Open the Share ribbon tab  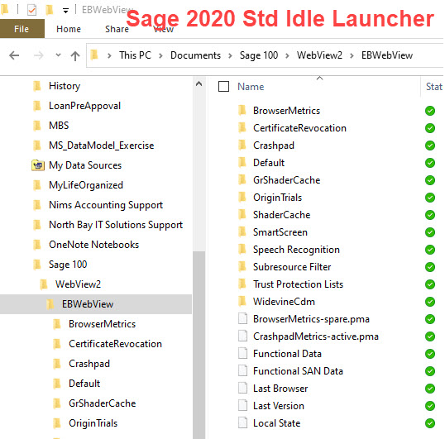[117, 29]
